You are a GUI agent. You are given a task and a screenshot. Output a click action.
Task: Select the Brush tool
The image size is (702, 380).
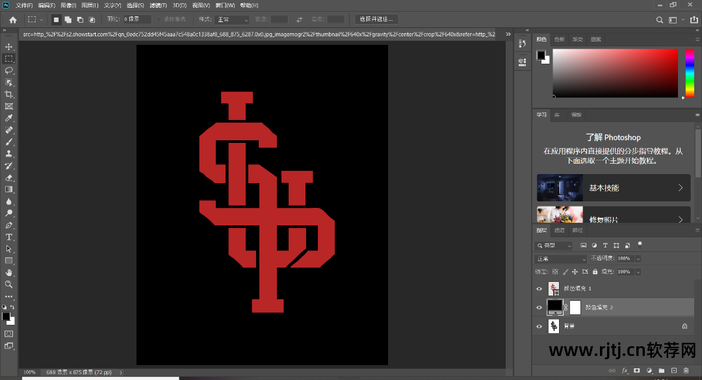click(8, 142)
